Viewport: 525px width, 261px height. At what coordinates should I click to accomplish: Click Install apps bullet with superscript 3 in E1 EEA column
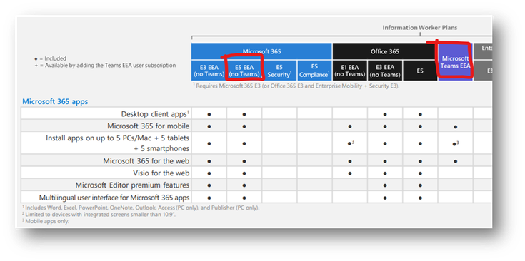(351, 143)
